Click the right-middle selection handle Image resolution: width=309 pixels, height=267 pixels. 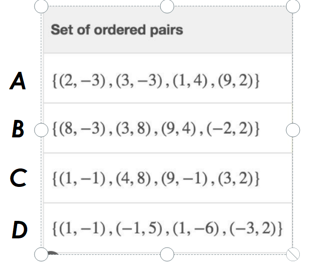point(293,130)
